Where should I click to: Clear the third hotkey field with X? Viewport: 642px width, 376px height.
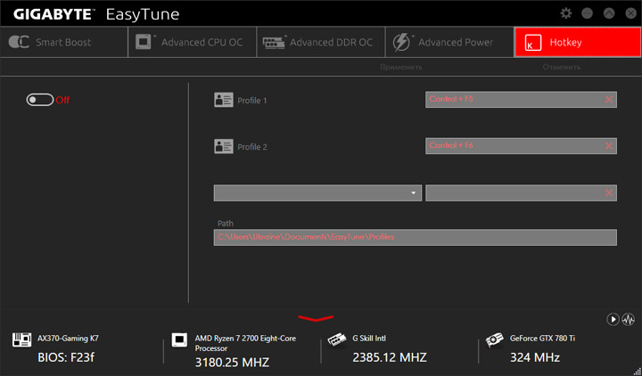pyautogui.click(x=609, y=192)
